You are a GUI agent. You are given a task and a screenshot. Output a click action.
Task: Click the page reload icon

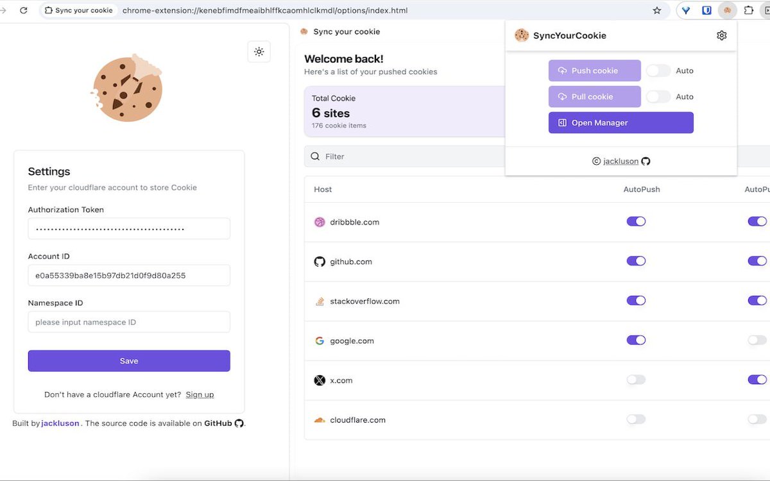click(x=24, y=10)
